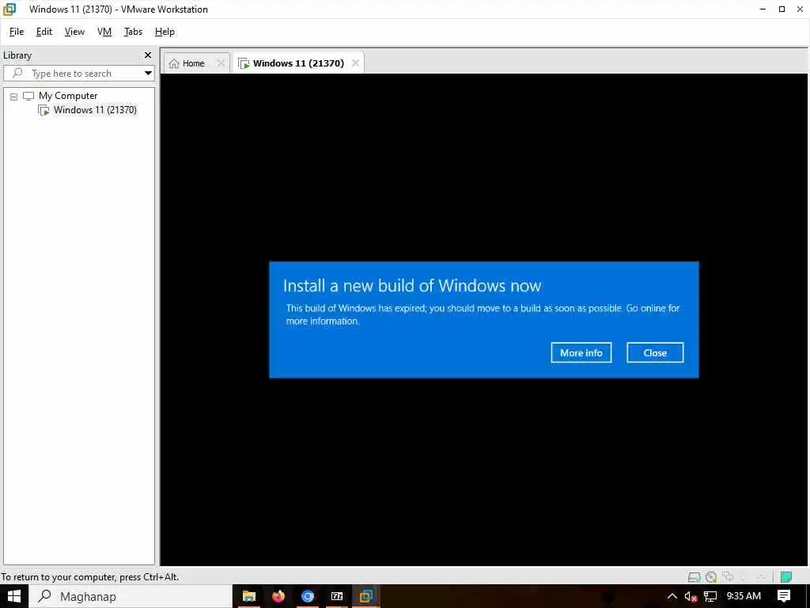Screen dimensions: 810x608
Task: Click the VMware Workstation taskbar icon
Action: (x=366, y=597)
